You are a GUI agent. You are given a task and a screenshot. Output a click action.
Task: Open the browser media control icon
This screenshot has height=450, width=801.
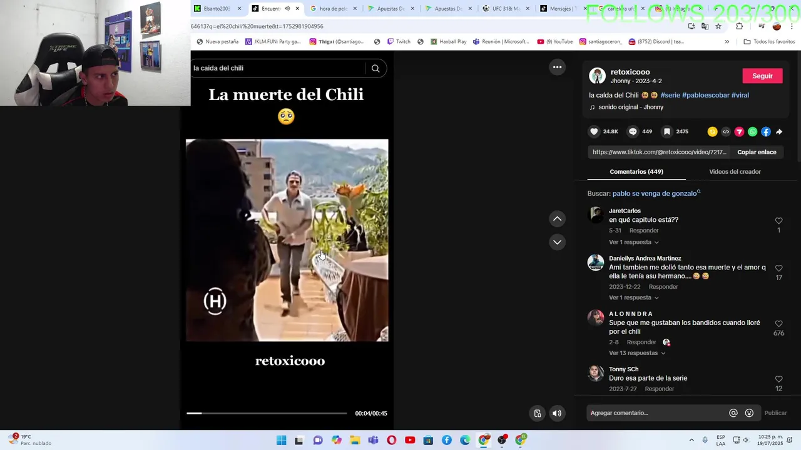762,26
